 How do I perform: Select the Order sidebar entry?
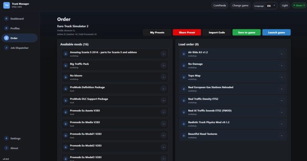tap(19, 38)
